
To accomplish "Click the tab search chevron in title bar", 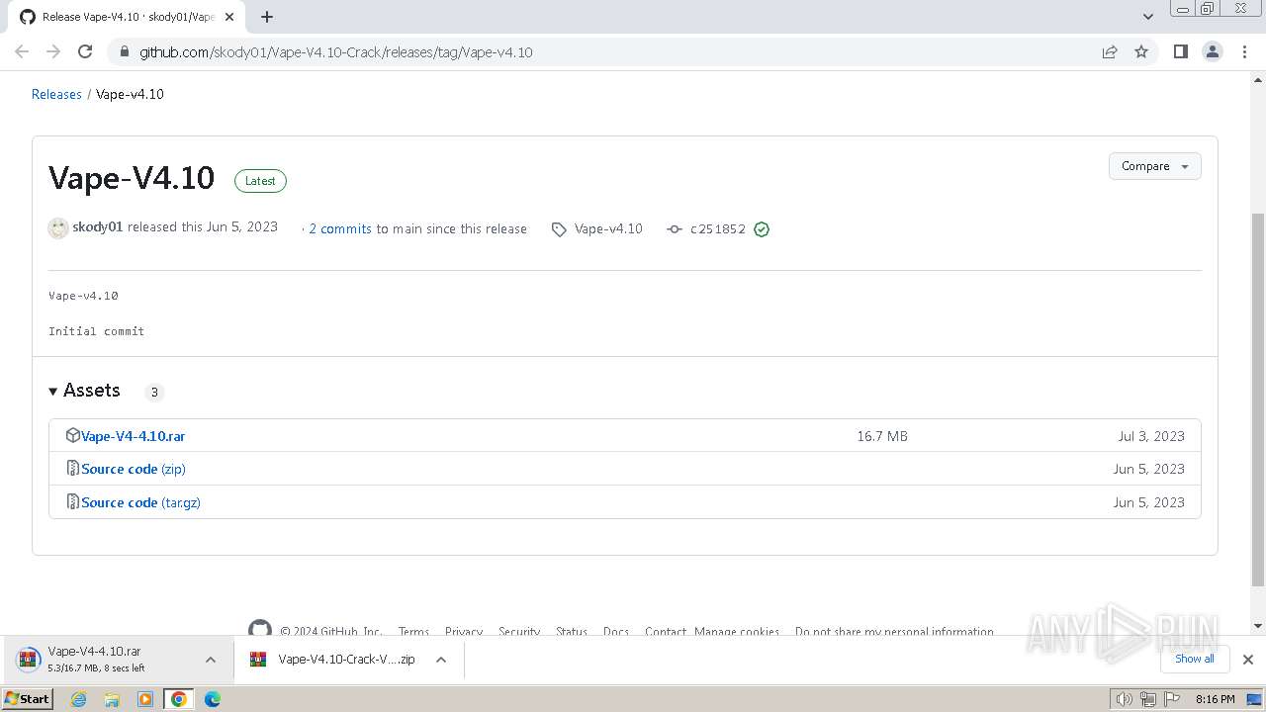I will [1148, 17].
